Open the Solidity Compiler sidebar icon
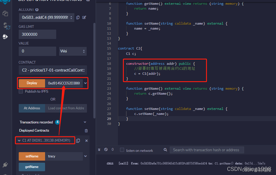 tap(7, 26)
